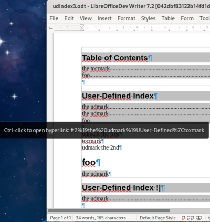Click the 'foo' heading in the document
The width and height of the screenshot is (210, 222).
click(89, 162)
